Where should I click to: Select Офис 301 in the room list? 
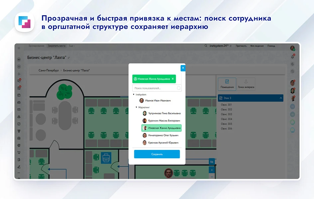pyautogui.click(x=226, y=104)
